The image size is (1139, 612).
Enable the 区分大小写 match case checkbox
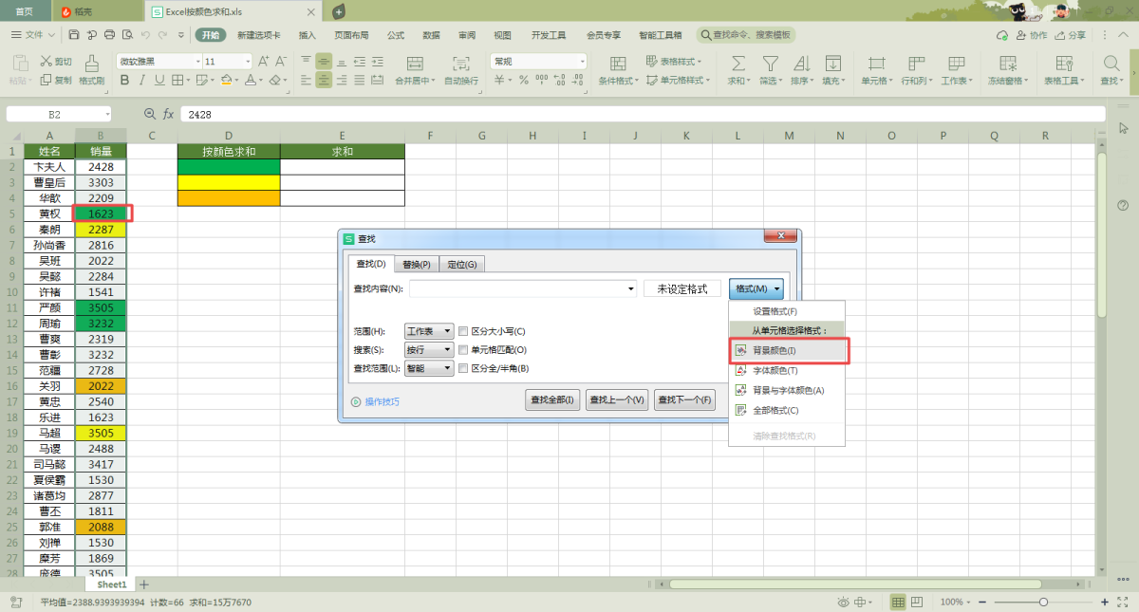463,332
